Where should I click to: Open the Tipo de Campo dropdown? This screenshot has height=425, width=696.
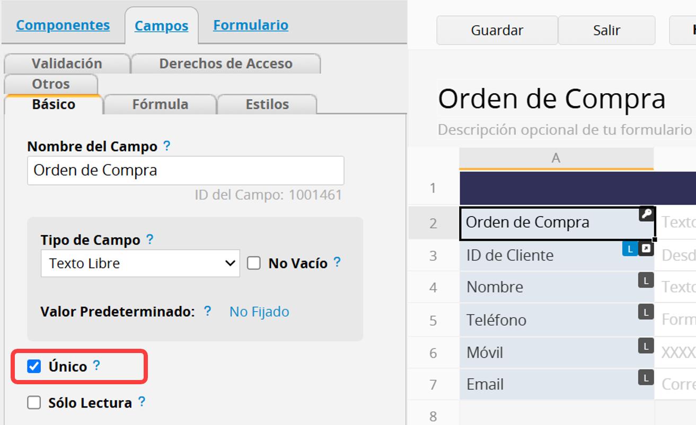(x=140, y=263)
